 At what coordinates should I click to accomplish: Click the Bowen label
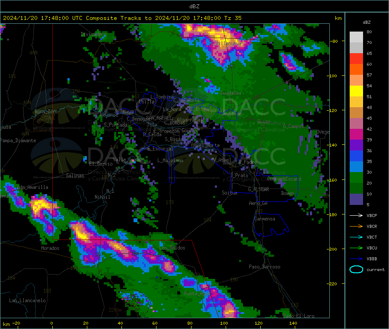(x=288, y=193)
